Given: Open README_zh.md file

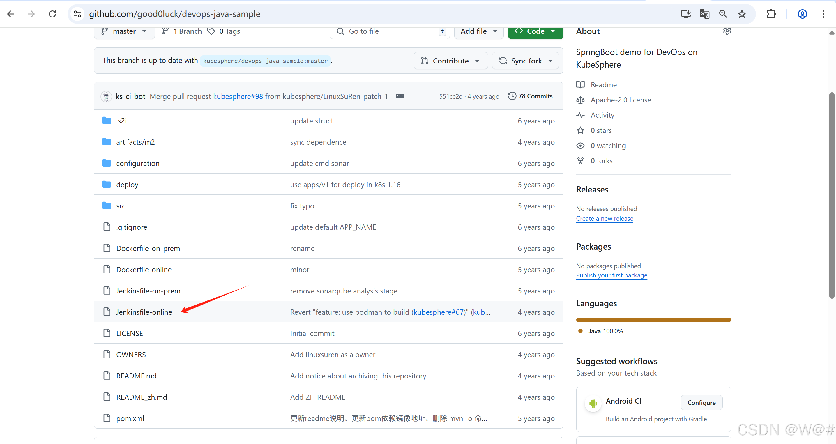Looking at the screenshot, I should [x=142, y=397].
